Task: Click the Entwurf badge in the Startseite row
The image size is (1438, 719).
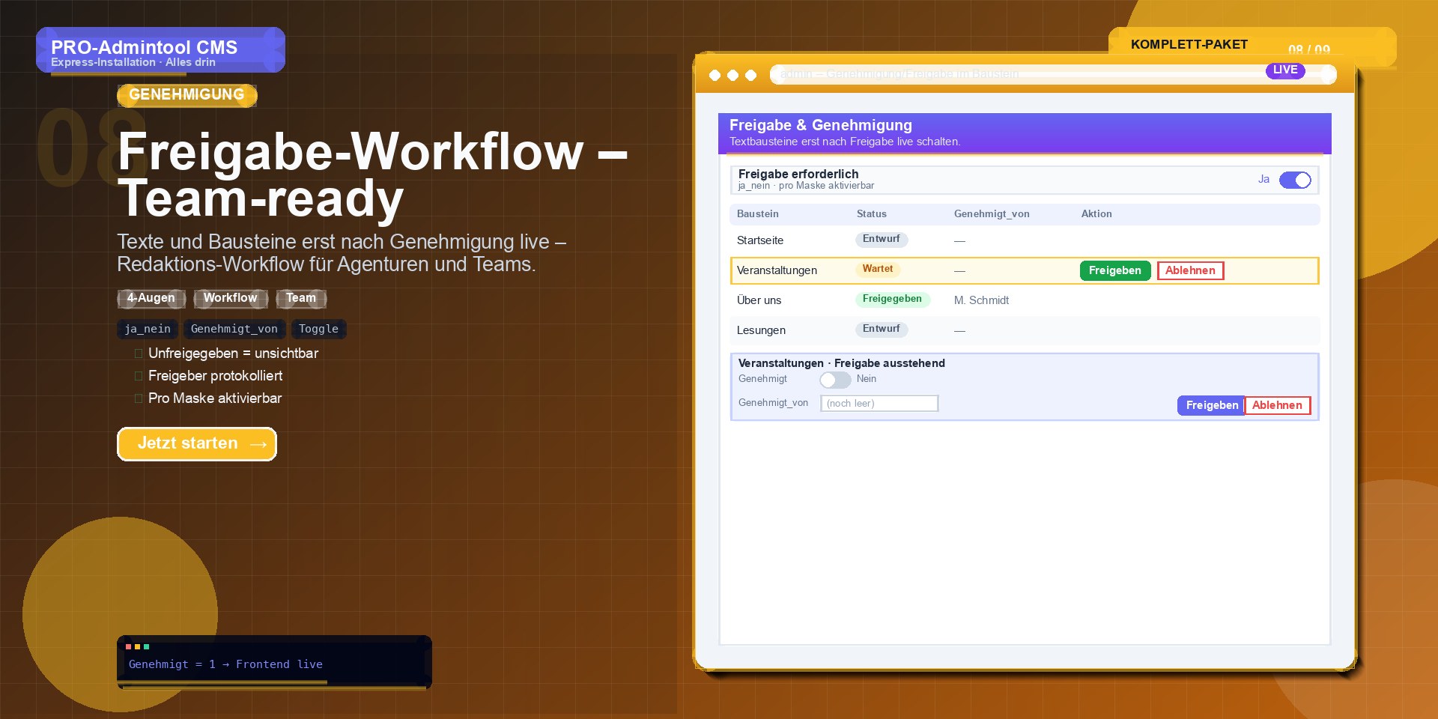Action: (x=882, y=240)
